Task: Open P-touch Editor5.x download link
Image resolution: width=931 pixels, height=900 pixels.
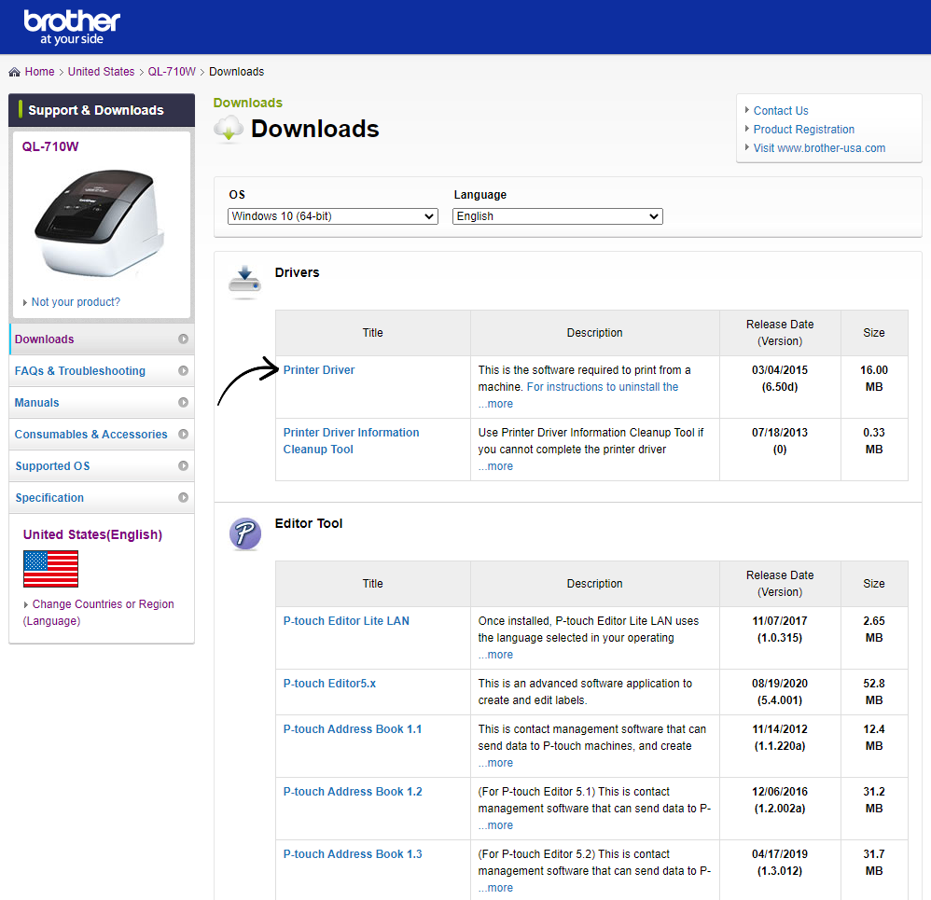Action: [329, 684]
